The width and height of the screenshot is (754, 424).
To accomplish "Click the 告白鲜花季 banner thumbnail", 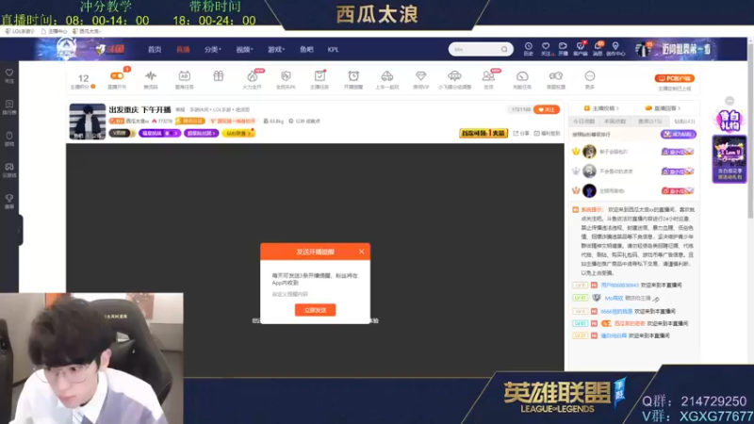I will coord(729,159).
